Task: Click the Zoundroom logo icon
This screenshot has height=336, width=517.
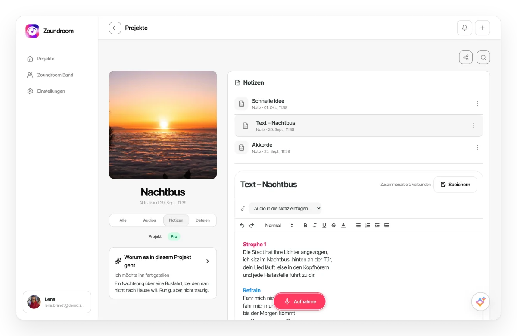Action: point(32,31)
